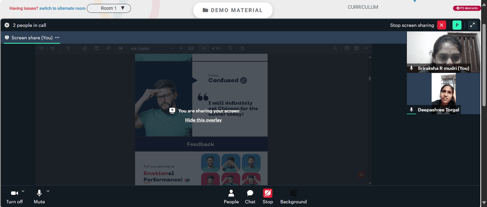This screenshot has width=487, height=207.
Task: Click the Confused emotion title
Action: click(224, 80)
